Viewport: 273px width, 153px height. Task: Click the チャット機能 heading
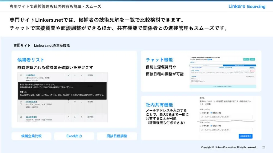[159, 60]
